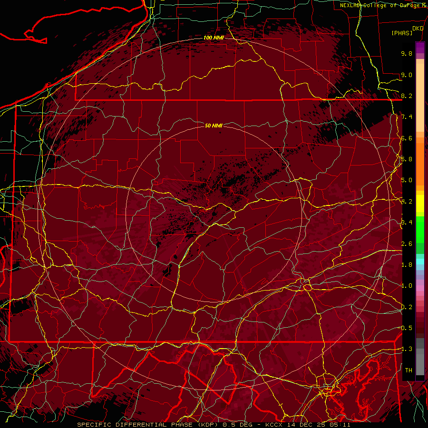Click the 6.6 value on the color scale
This screenshot has width=428, height=428.
[407, 138]
